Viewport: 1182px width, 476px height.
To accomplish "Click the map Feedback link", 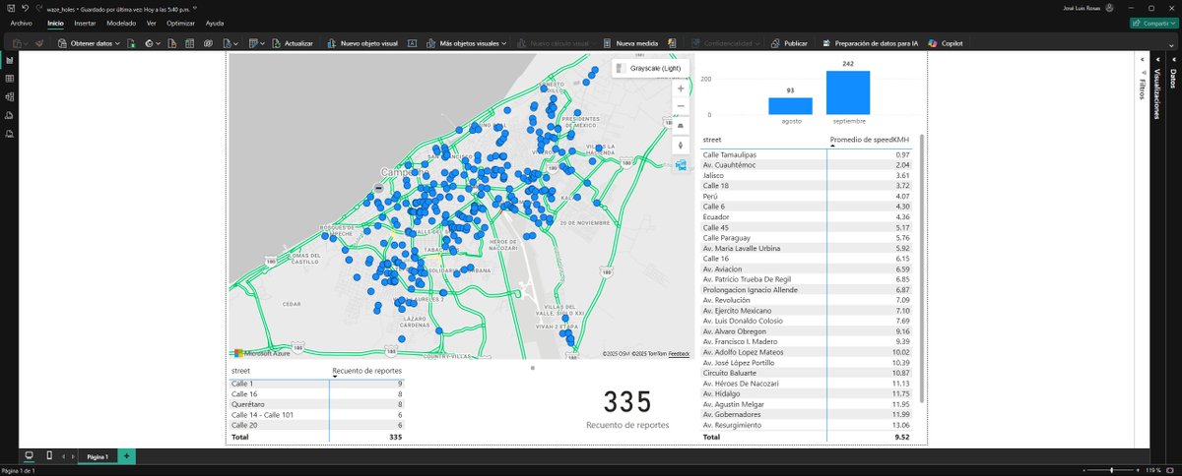I will click(679, 353).
